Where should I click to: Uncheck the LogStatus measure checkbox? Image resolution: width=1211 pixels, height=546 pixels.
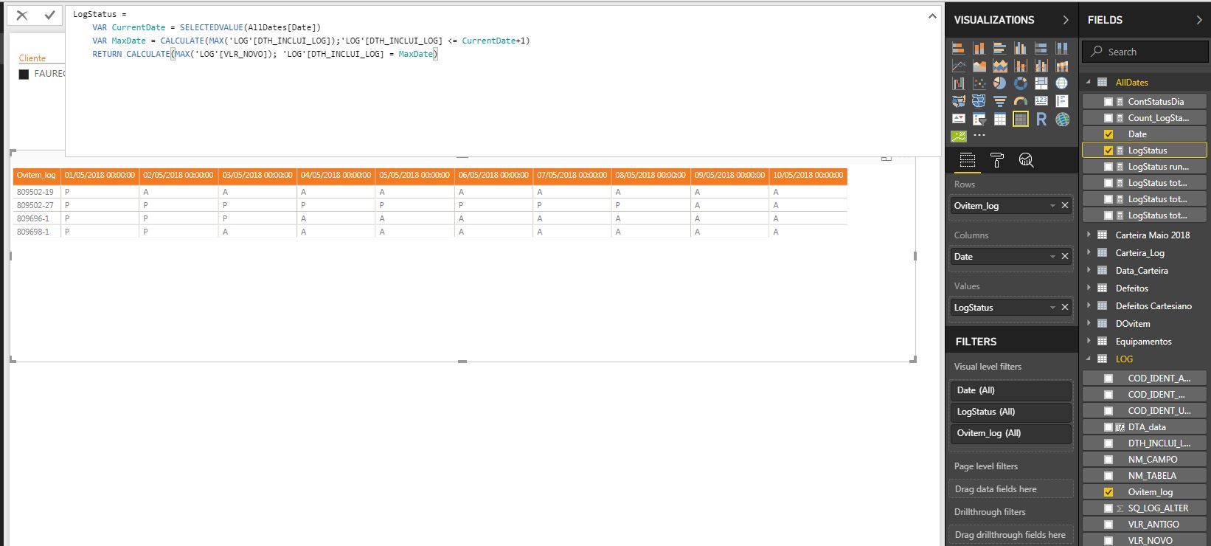click(1108, 151)
